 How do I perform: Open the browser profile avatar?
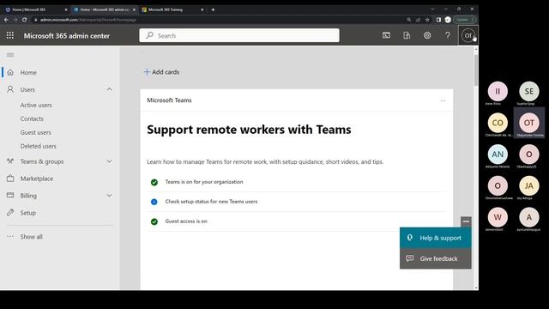click(x=448, y=20)
